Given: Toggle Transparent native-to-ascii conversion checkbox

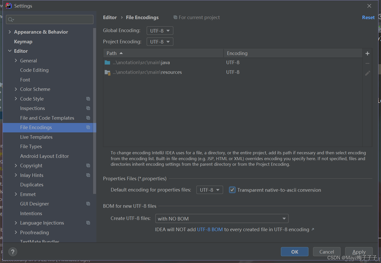Looking at the screenshot, I should pyautogui.click(x=232, y=190).
